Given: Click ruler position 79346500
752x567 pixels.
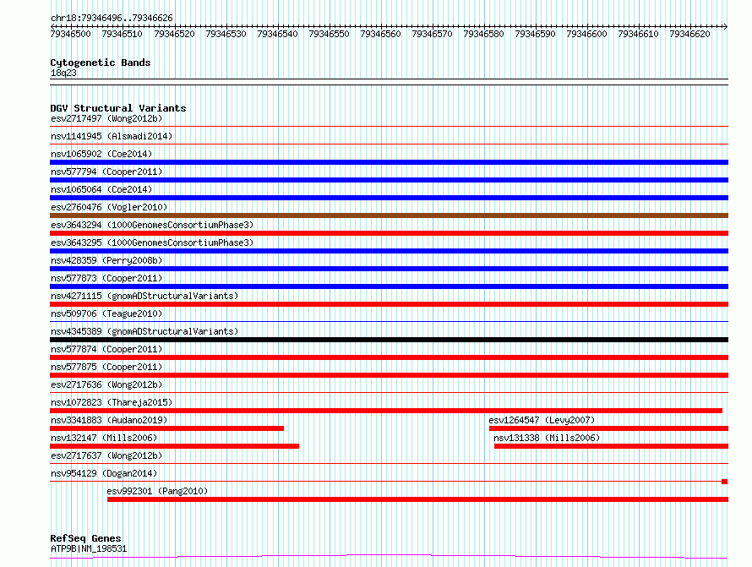Looking at the screenshot, I should coord(70,34).
